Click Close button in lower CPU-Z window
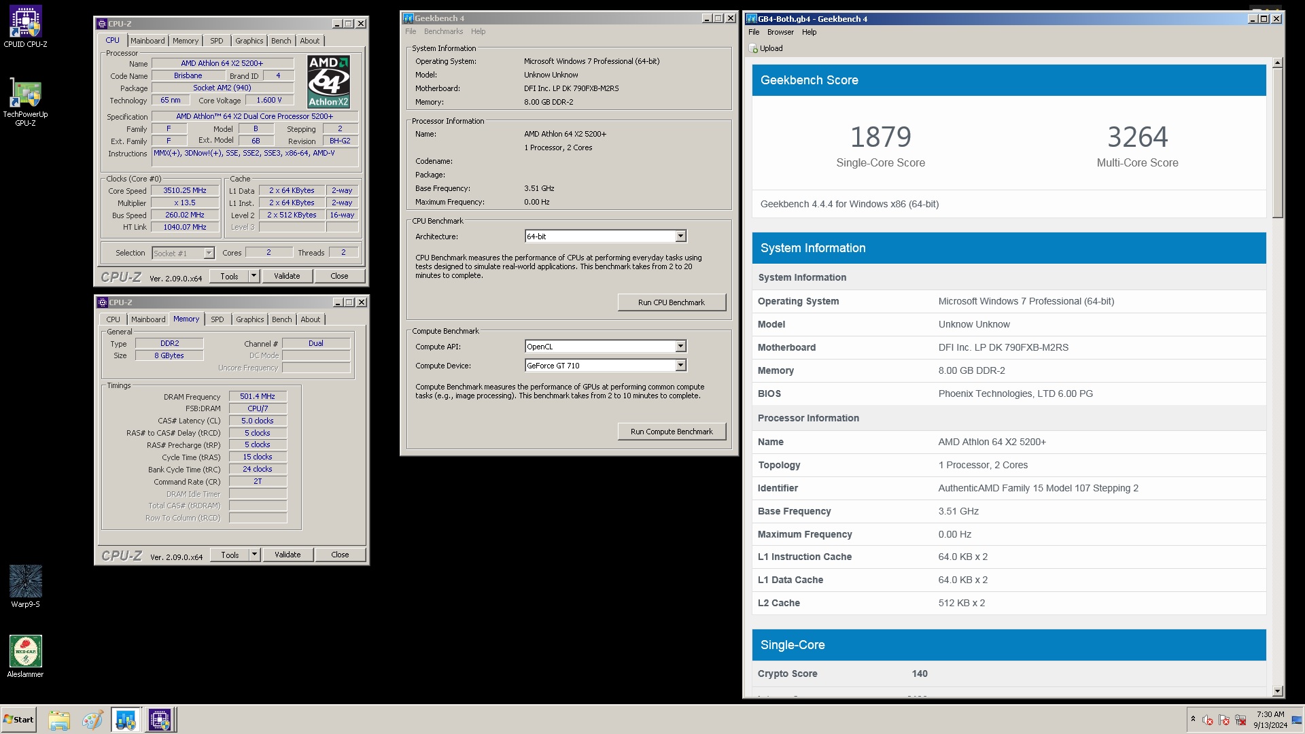 click(340, 555)
